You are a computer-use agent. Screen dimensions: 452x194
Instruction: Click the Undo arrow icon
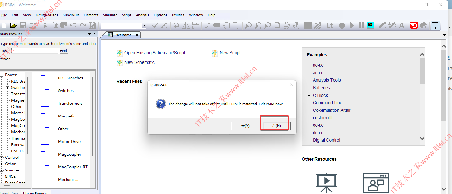(x=73, y=25)
